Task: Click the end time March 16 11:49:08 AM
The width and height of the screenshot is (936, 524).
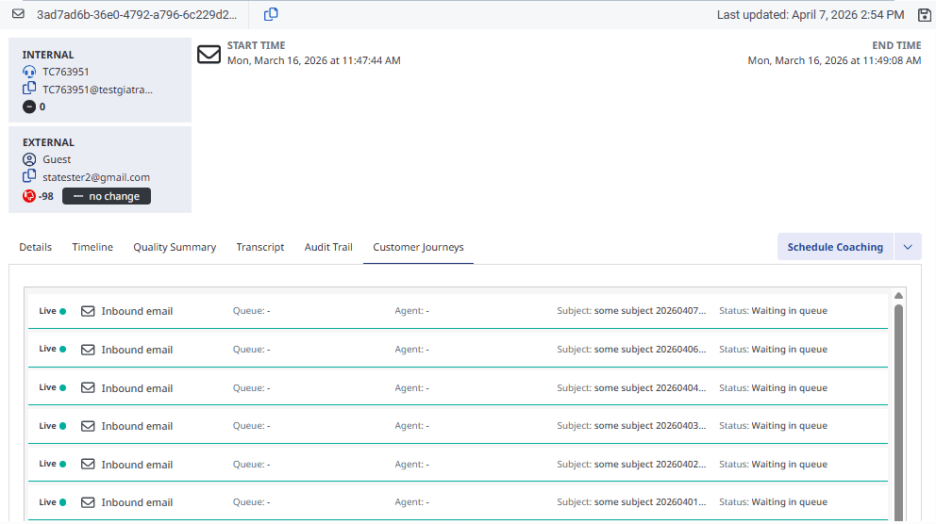Action: (x=834, y=60)
